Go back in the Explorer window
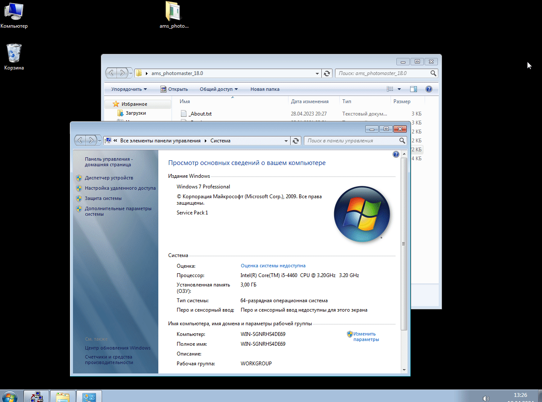542x402 pixels. click(111, 73)
